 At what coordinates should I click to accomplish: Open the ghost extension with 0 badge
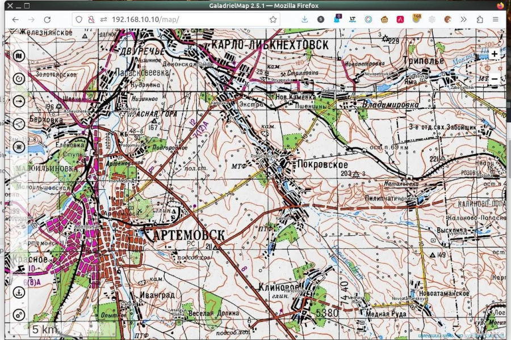click(337, 19)
